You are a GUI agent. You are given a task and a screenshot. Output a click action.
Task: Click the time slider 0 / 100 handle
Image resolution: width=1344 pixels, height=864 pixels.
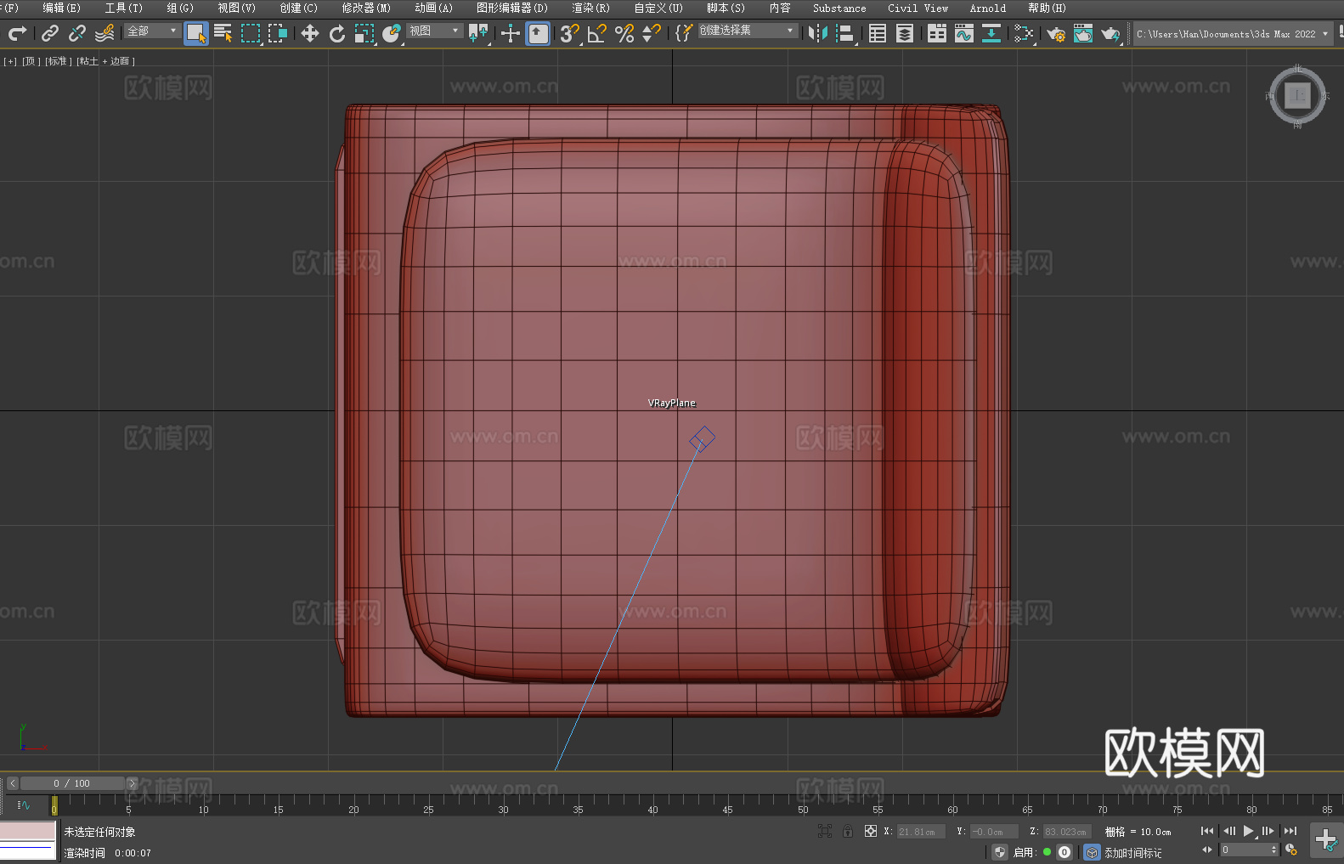coord(72,783)
